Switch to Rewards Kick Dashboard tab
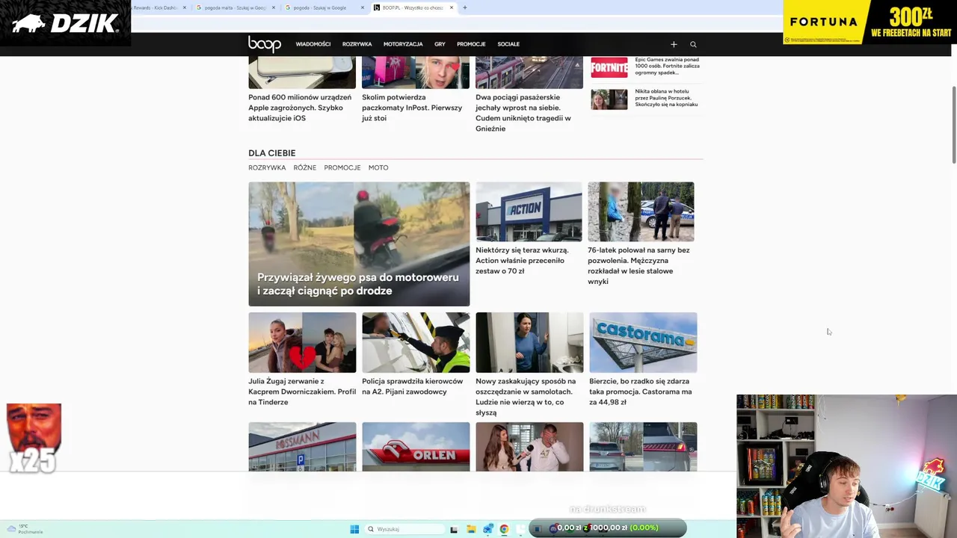 (155, 7)
